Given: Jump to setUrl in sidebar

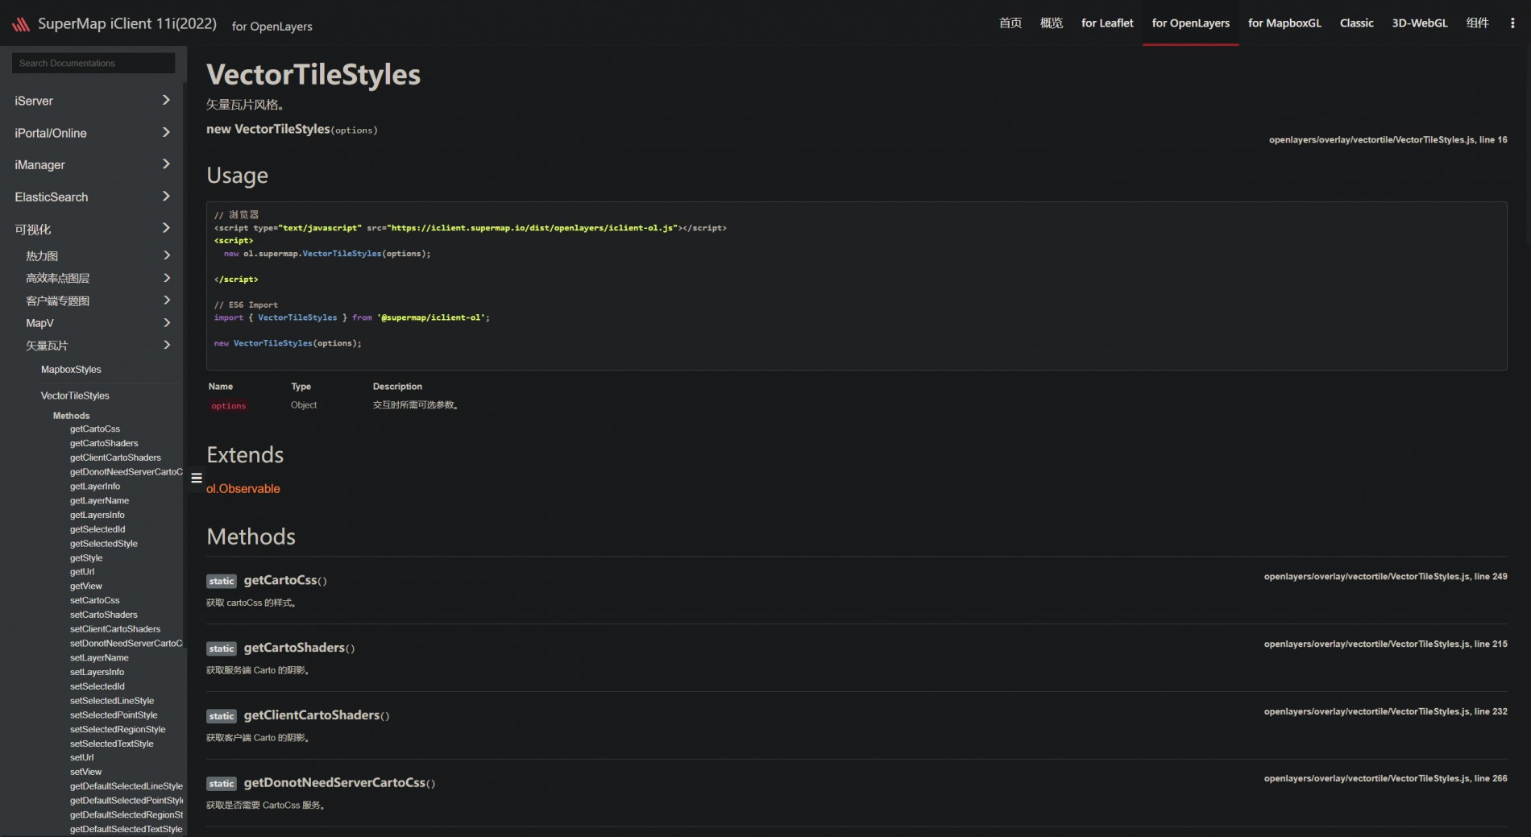Looking at the screenshot, I should pyautogui.click(x=82, y=757).
